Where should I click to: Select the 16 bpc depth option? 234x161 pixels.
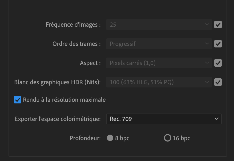(x=167, y=138)
